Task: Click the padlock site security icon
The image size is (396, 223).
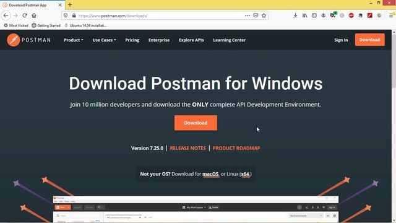Action: [x=74, y=15]
